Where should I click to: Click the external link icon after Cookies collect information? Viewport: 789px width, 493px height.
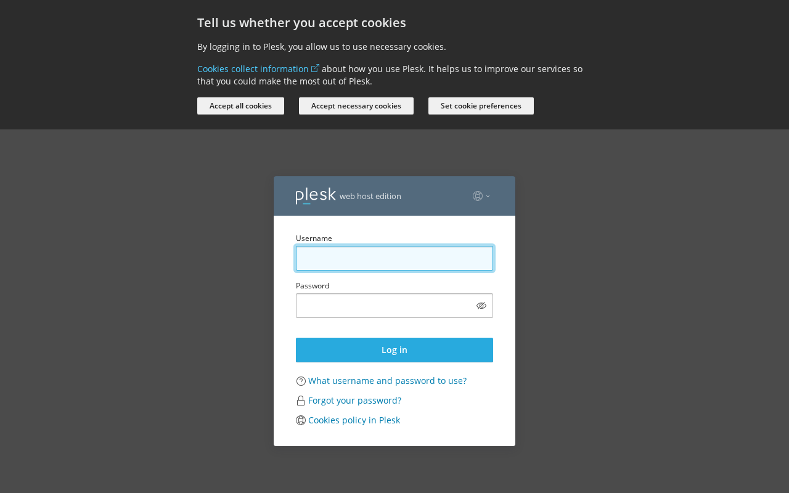(x=316, y=68)
